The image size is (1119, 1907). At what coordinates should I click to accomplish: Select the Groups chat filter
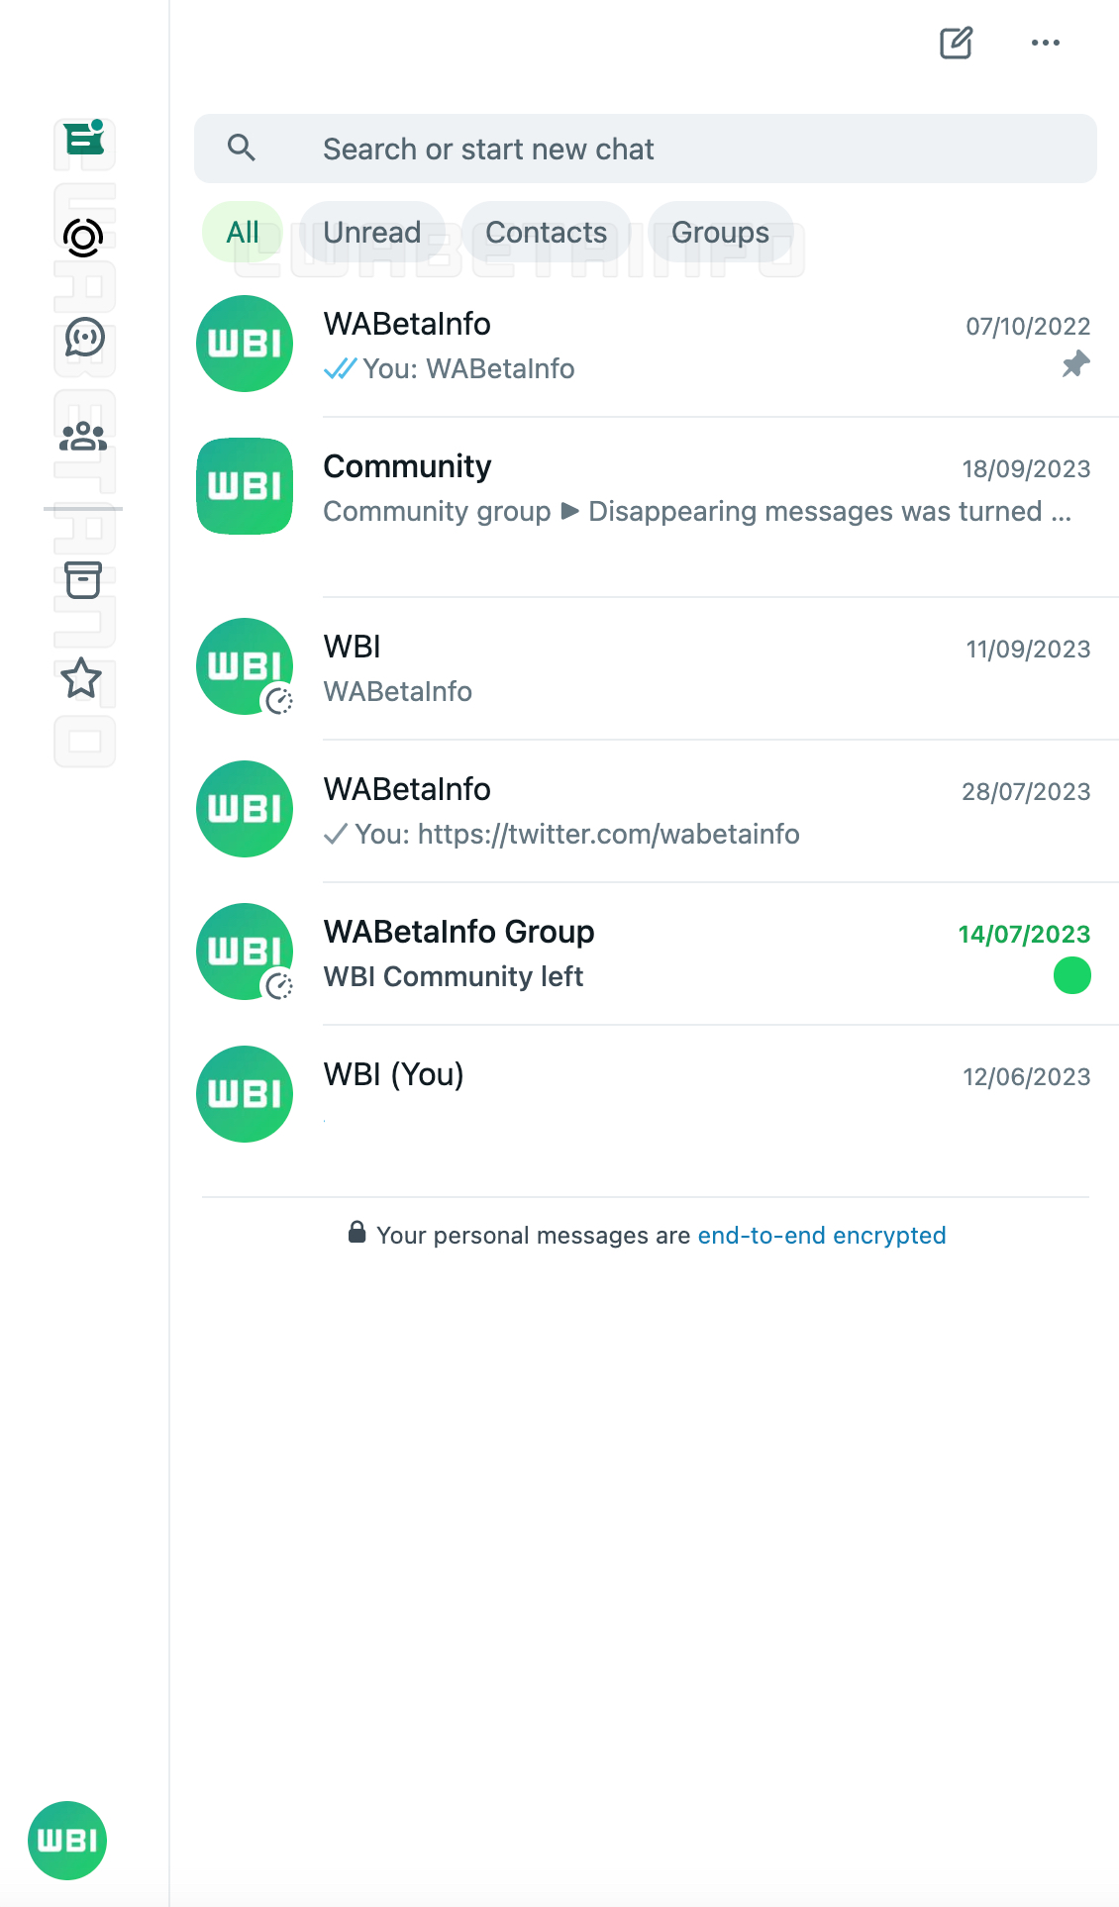(720, 233)
